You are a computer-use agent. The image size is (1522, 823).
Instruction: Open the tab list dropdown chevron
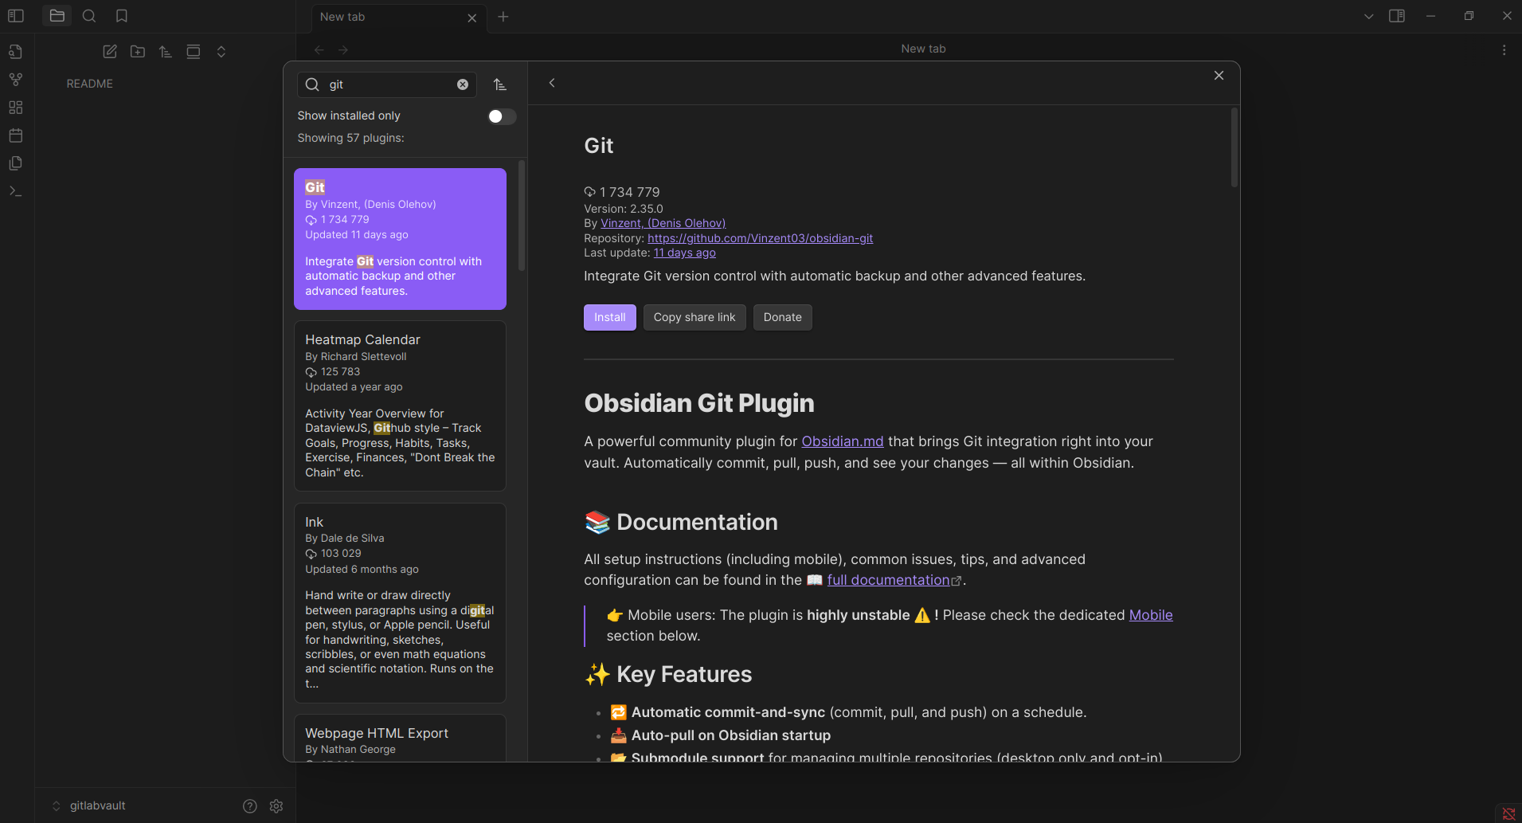[1368, 16]
